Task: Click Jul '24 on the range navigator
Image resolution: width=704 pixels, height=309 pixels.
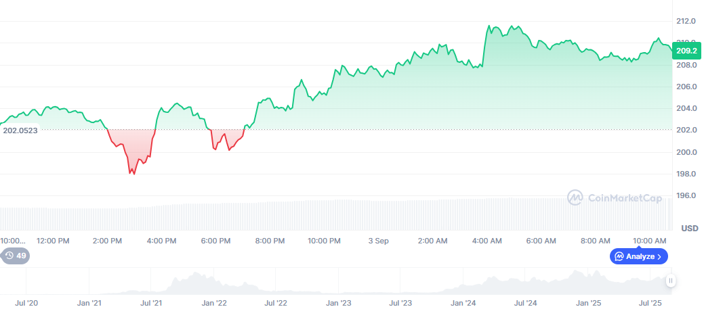Action: [525, 303]
